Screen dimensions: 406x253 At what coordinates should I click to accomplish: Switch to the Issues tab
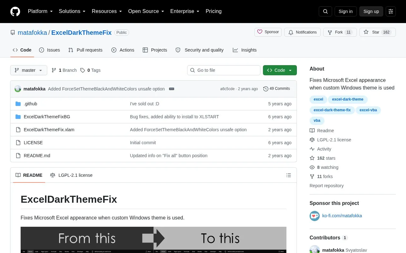(x=49, y=50)
